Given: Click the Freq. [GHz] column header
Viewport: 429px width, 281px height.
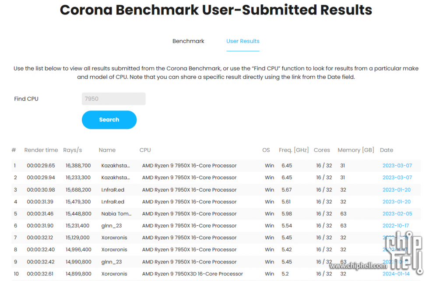Looking at the screenshot, I should [294, 150].
